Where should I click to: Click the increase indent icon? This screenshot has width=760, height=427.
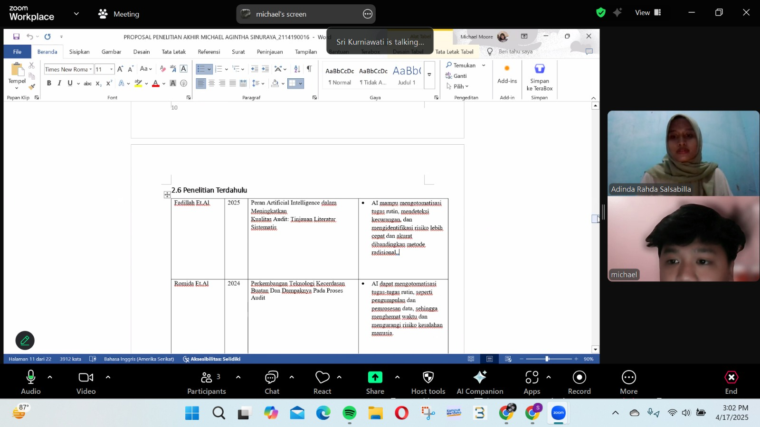point(265,69)
